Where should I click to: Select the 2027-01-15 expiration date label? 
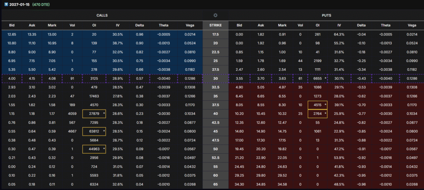[x=20, y=4]
